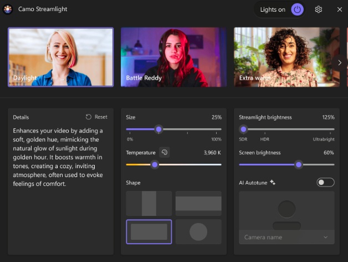Select the wide horizontal bar light shape
Viewport: 348px width, 262px height.
pyautogui.click(x=198, y=203)
